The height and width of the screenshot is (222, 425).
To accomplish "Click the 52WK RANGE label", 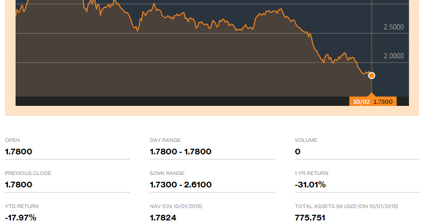I will (167, 173).
